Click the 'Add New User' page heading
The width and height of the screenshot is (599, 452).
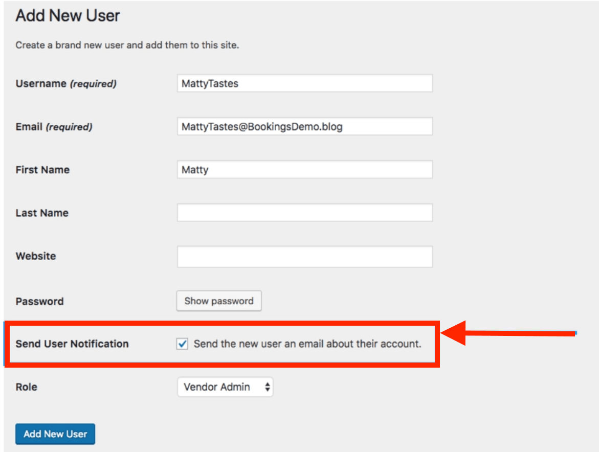68,16
